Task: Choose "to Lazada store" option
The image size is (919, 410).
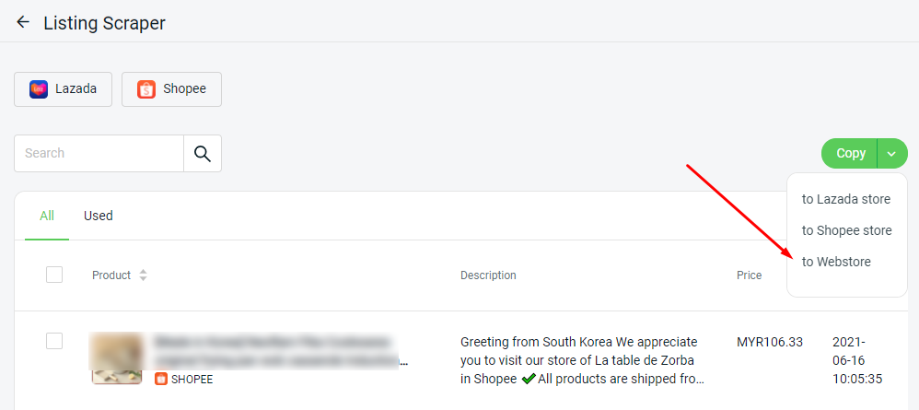Action: [846, 199]
